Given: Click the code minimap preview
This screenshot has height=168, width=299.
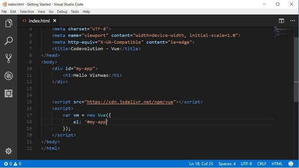Looking at the screenshot, I should click(283, 32).
